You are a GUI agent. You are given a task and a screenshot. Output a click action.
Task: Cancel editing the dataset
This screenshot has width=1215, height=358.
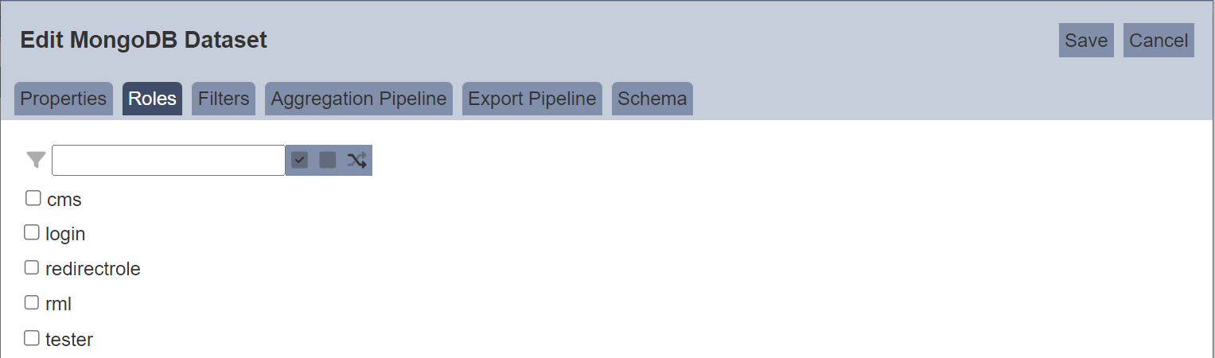coord(1159,41)
